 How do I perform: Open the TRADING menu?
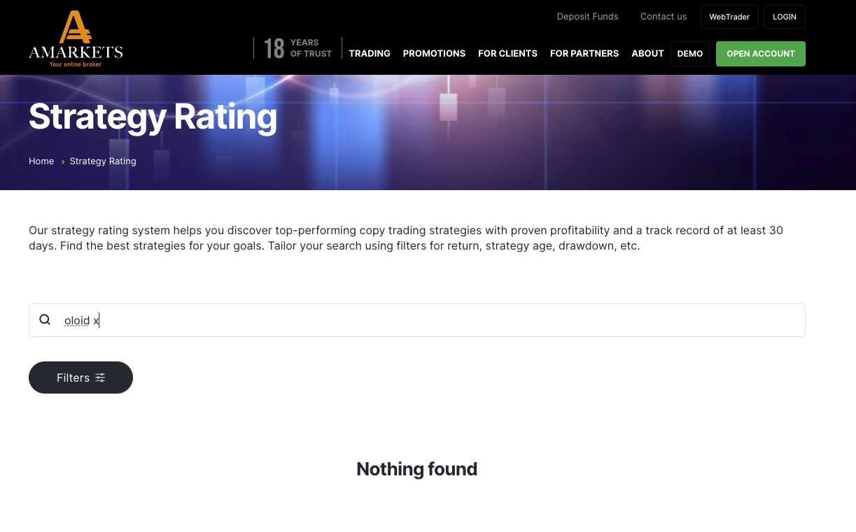point(370,54)
